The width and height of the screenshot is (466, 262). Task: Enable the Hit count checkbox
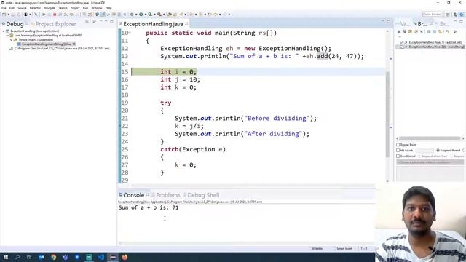[x=398, y=151]
